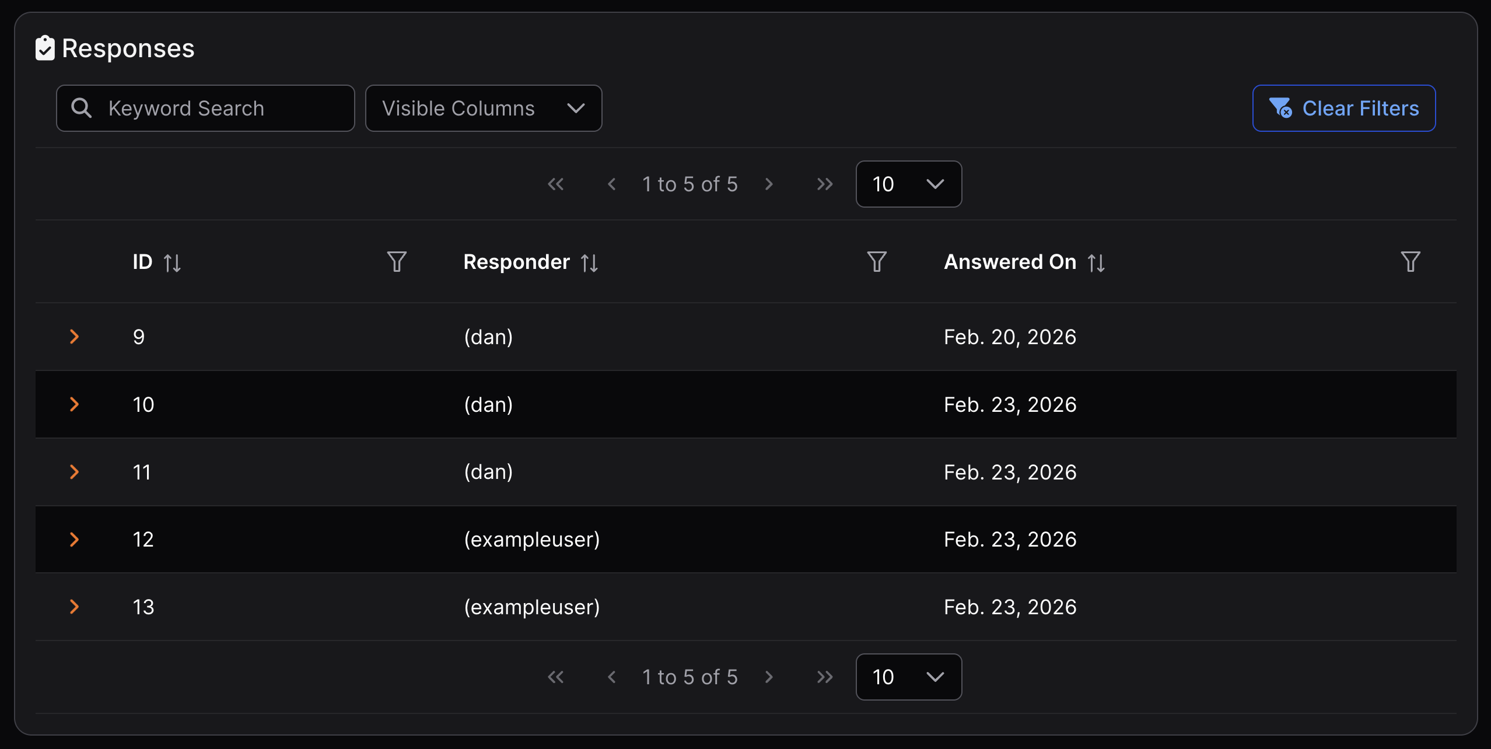Sort by the ID column arrows
This screenshot has height=749, width=1491.
[x=172, y=263]
